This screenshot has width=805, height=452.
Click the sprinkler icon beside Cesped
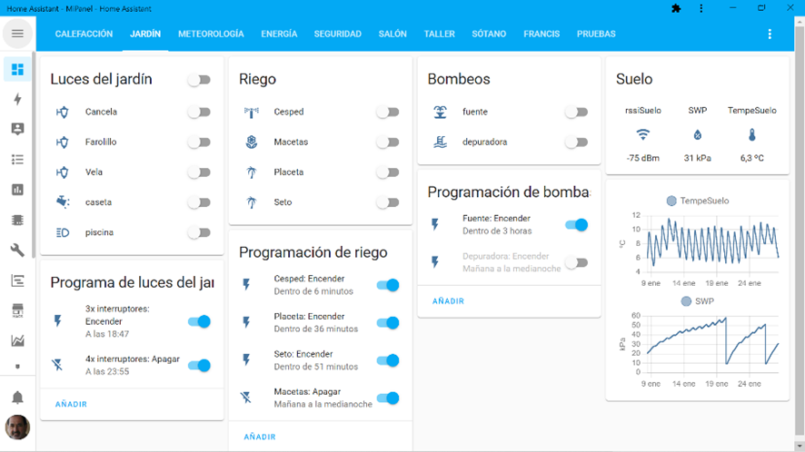click(252, 113)
